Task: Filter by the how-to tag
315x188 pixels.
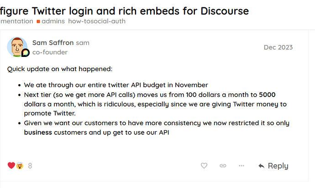Action: (78, 21)
